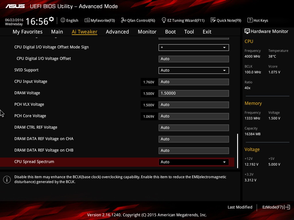Launch EZ Tuning Wizard bulb icon

[164, 20]
